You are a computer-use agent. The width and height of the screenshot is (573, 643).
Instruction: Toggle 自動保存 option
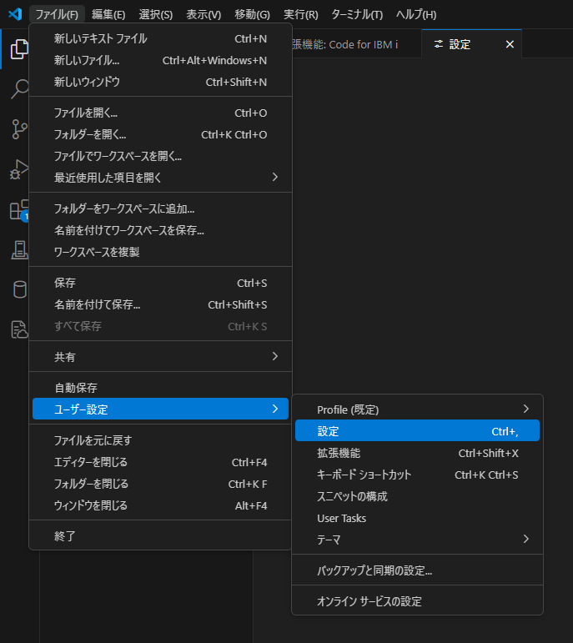click(160, 388)
